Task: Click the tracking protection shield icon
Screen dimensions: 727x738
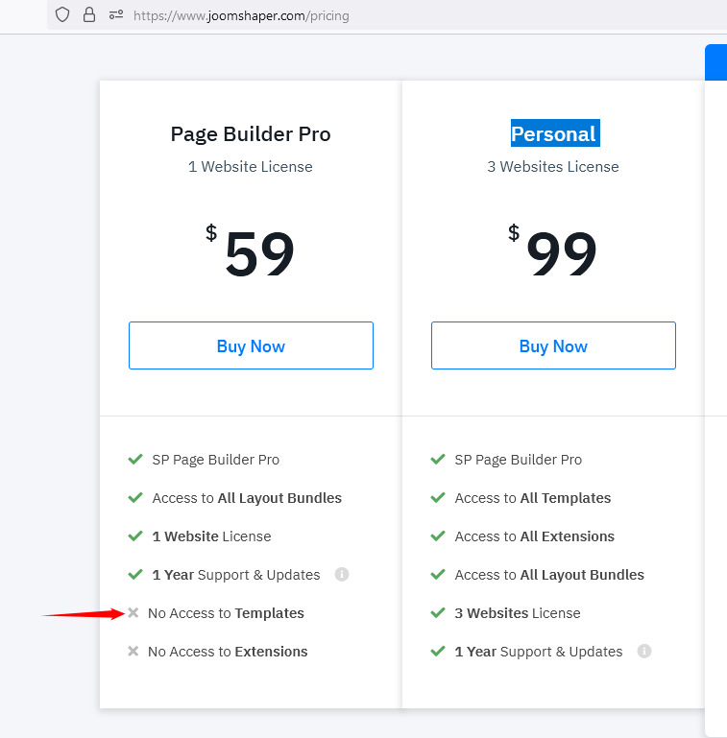Action: pos(62,14)
